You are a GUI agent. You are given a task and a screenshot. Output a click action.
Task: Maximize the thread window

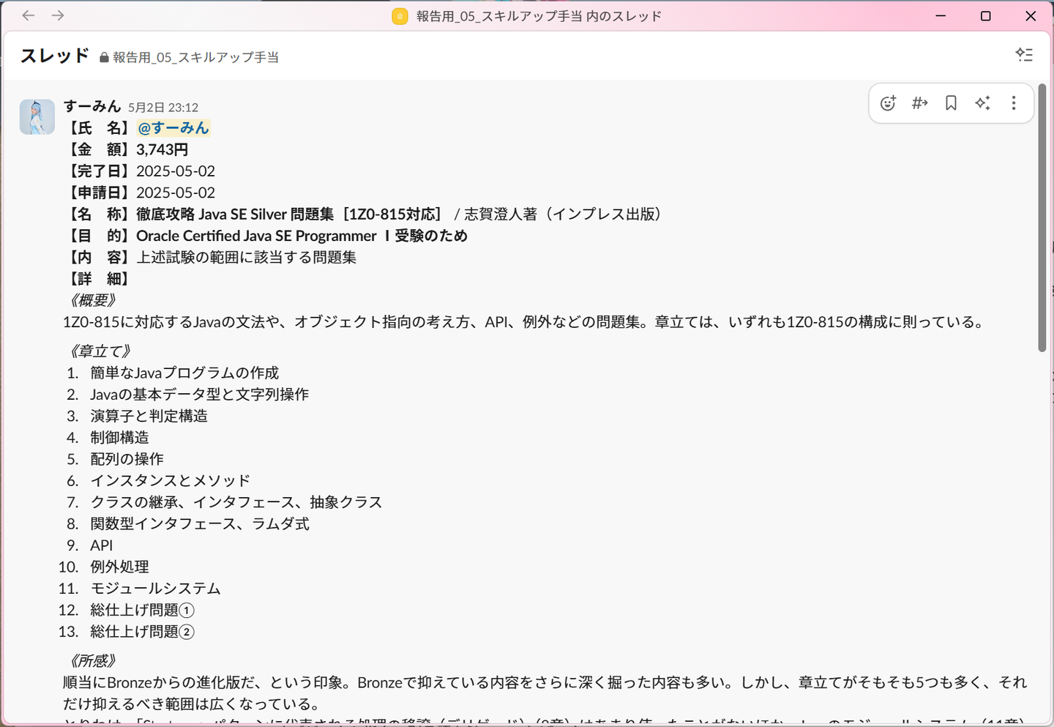(x=986, y=16)
